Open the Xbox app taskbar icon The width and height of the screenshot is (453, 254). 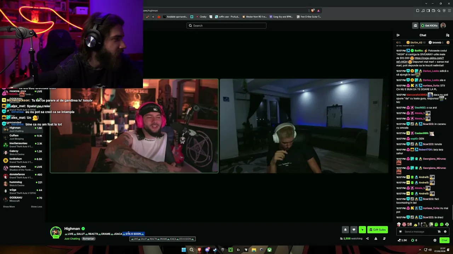pyautogui.click(x=269, y=250)
